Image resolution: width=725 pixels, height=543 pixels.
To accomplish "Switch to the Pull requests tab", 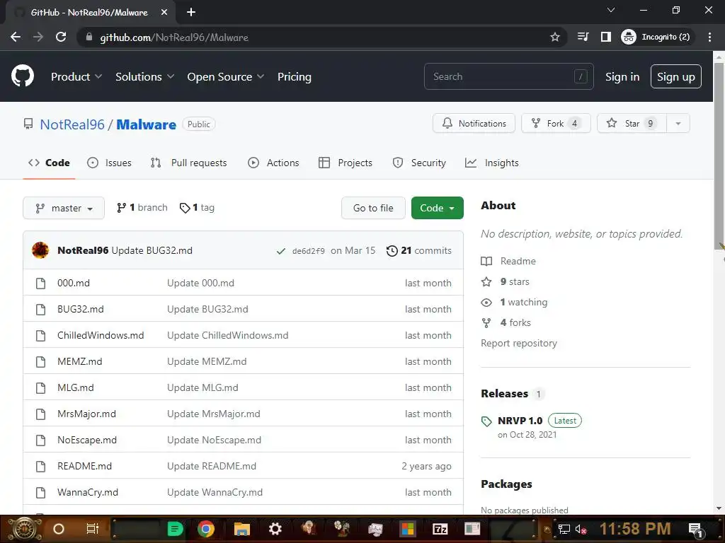I will [x=188, y=163].
